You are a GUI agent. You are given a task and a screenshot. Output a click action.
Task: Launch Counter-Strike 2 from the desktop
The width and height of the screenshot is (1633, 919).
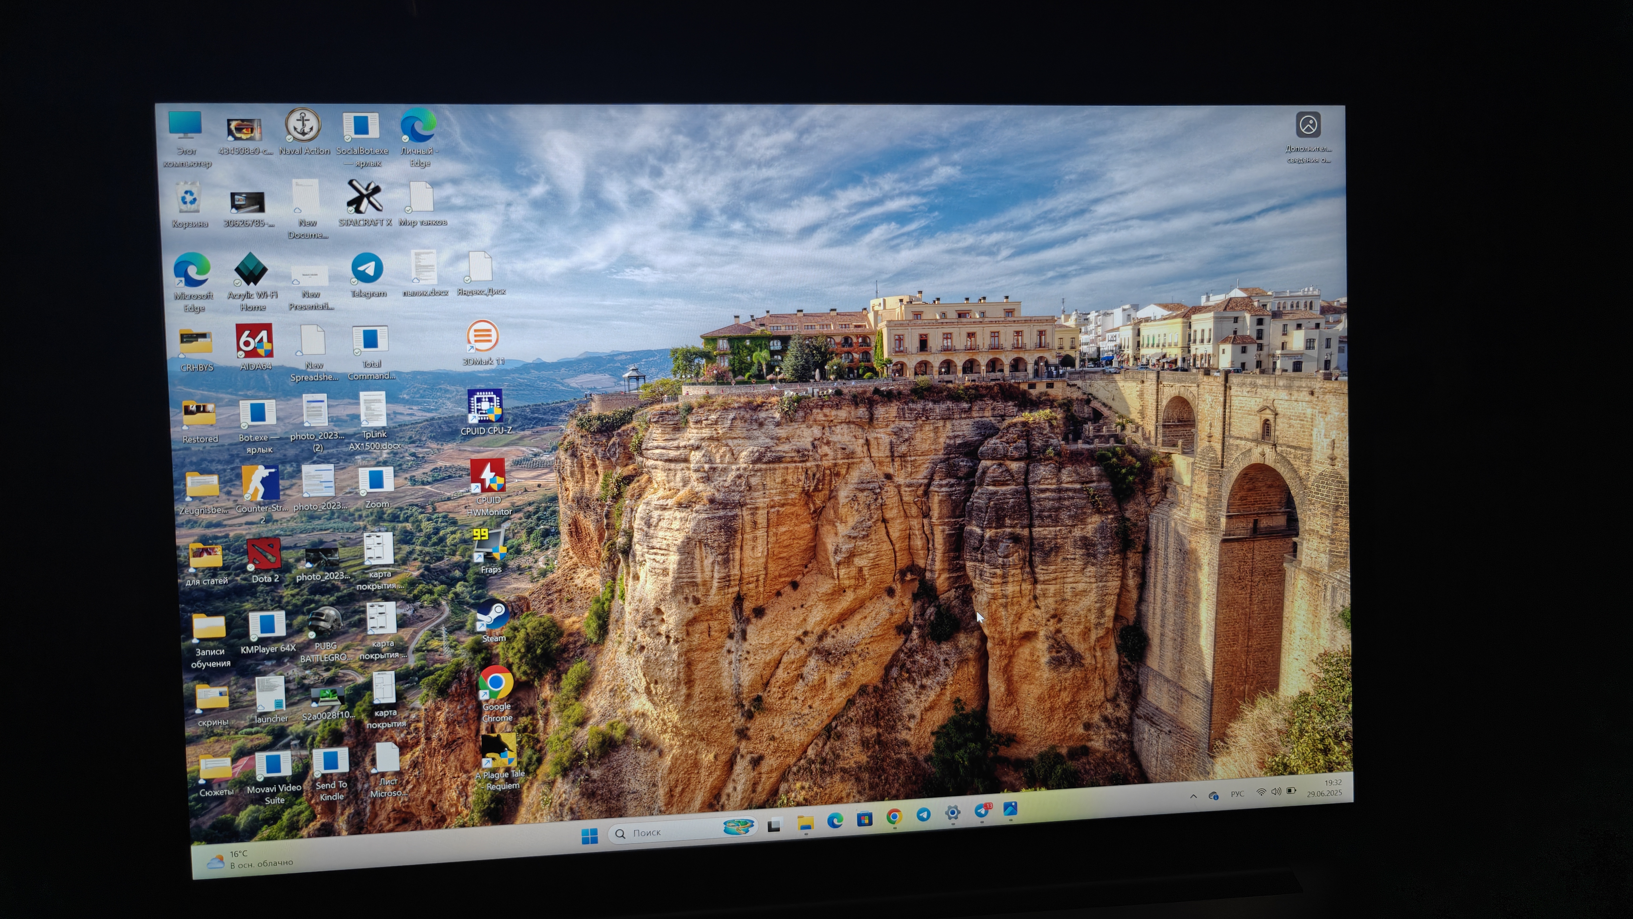[261, 495]
